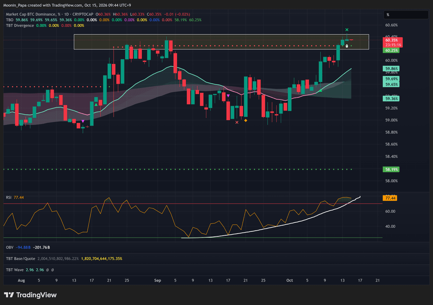Click the 60.60% price axis label
Image resolution: width=433 pixels, height=305 pixels.
(392, 25)
